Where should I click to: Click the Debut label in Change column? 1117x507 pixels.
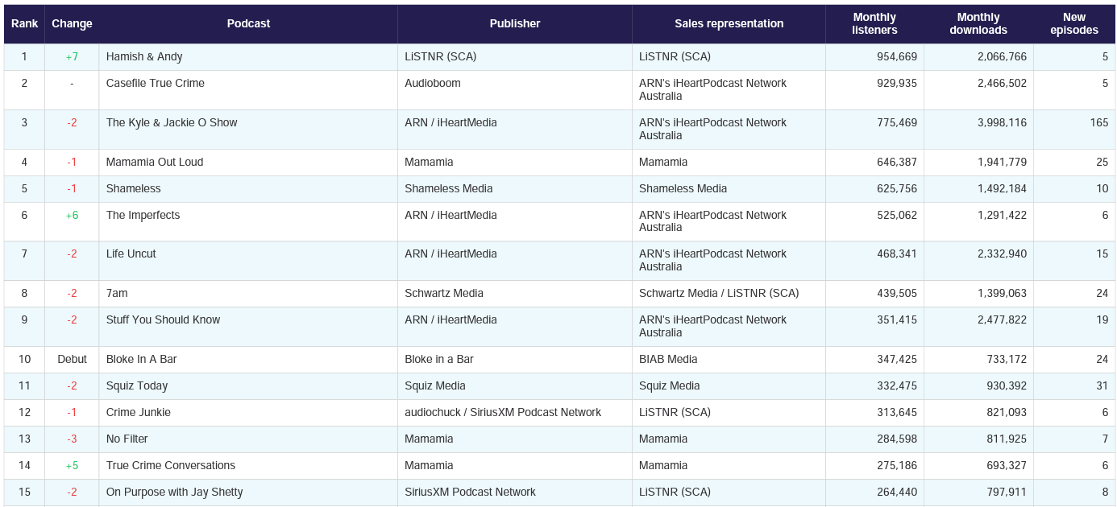[x=72, y=360]
